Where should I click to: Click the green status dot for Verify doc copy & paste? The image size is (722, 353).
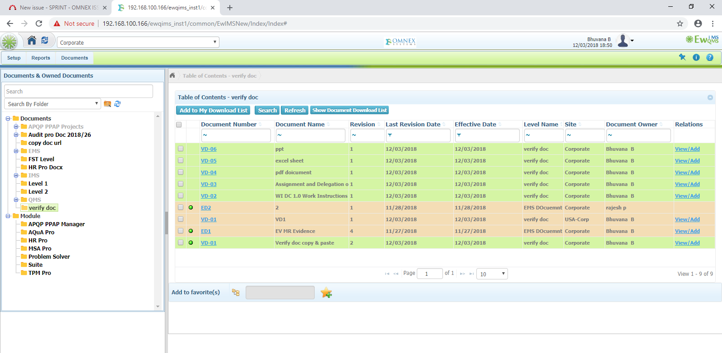pos(191,243)
